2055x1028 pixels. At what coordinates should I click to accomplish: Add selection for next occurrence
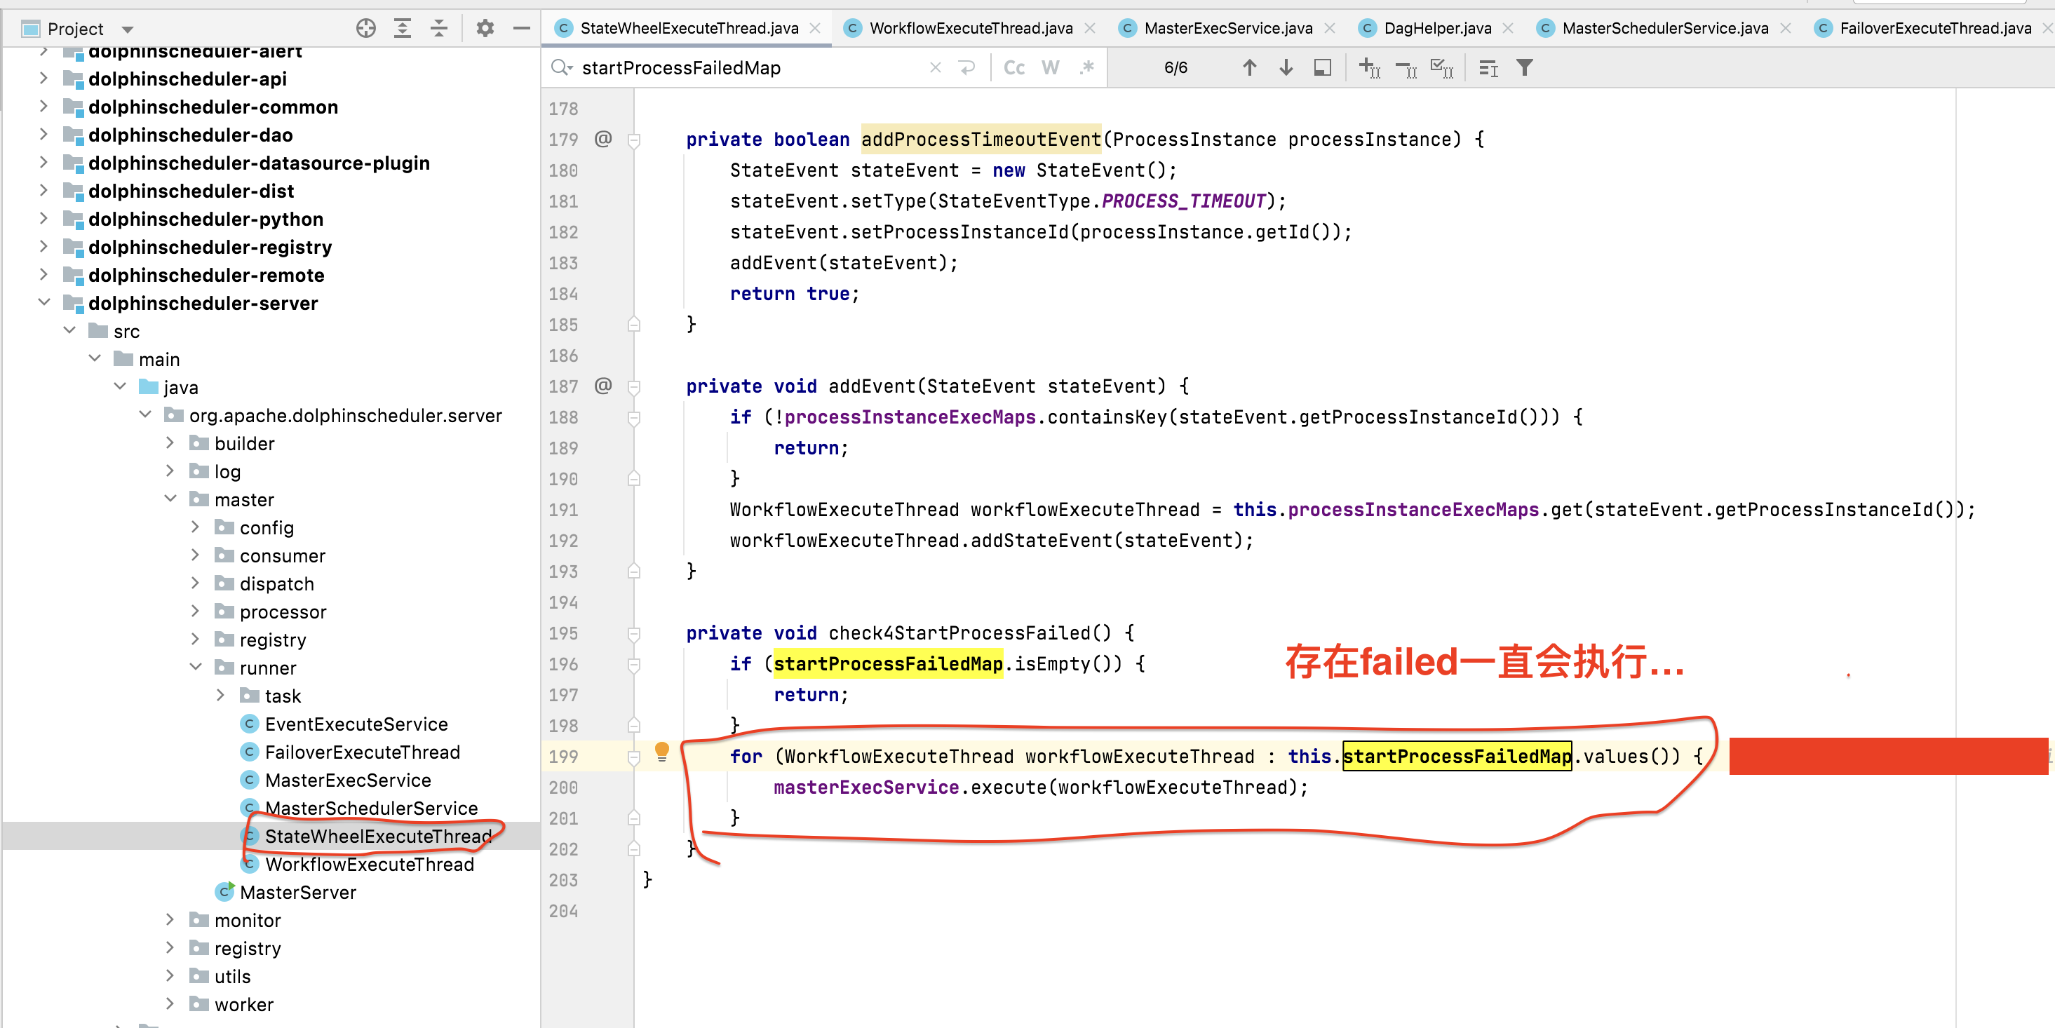tap(1369, 68)
